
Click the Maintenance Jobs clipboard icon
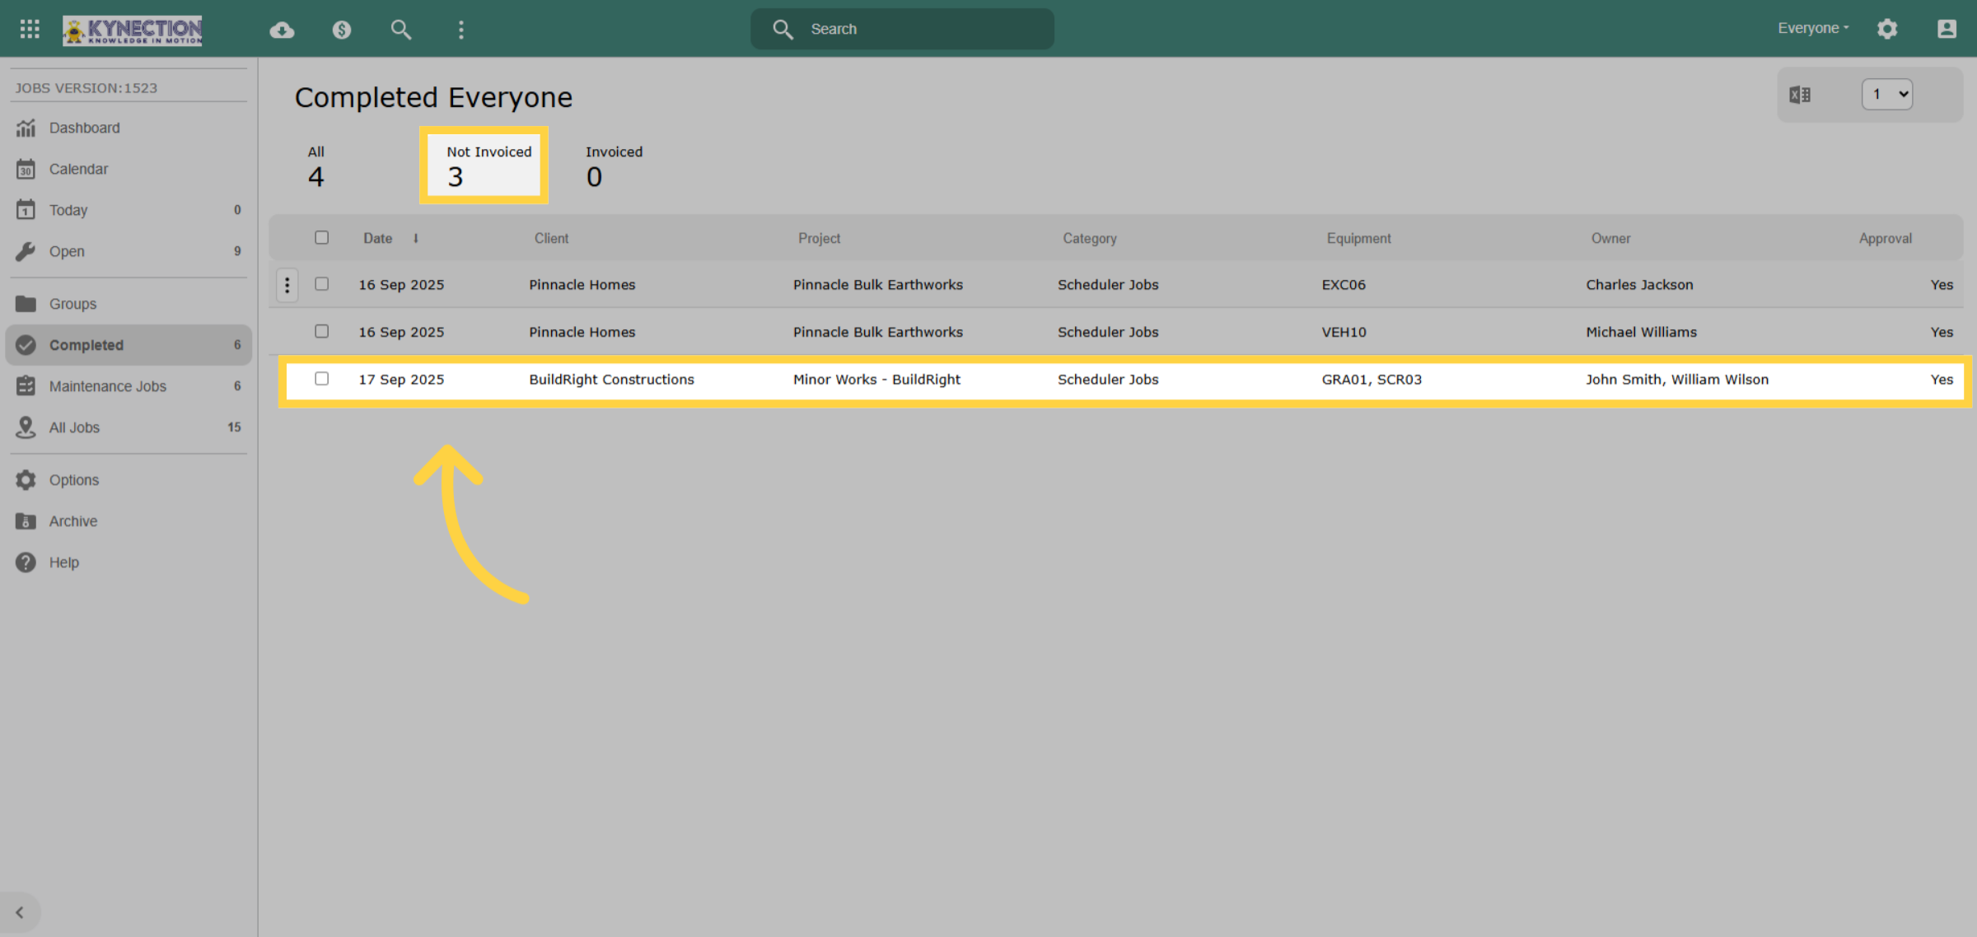[26, 386]
